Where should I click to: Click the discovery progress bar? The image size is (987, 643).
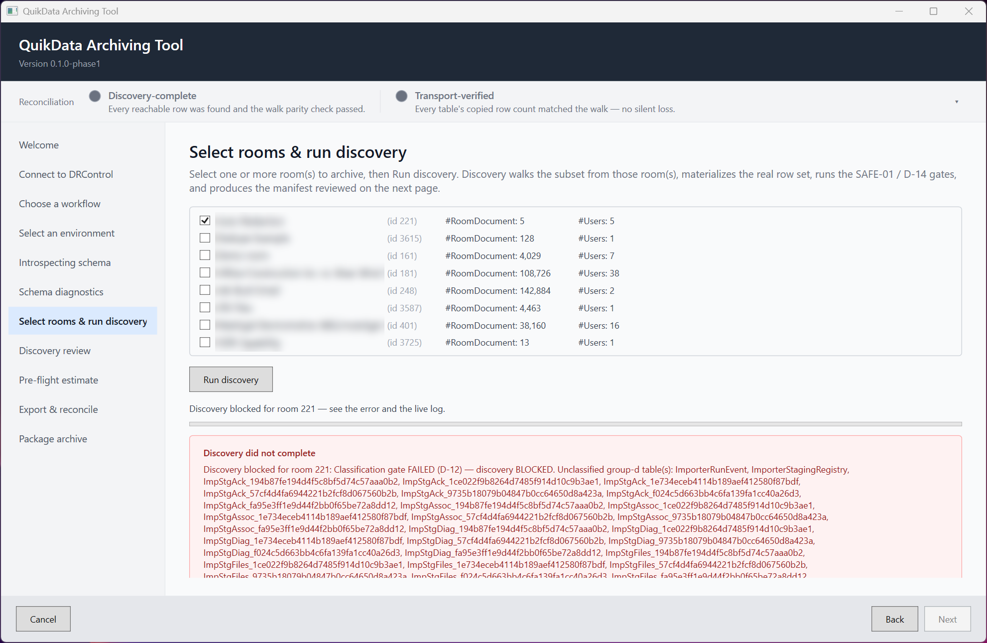click(x=576, y=424)
